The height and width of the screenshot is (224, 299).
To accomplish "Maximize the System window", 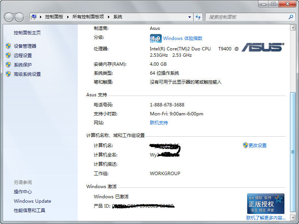I will pos(274,4).
